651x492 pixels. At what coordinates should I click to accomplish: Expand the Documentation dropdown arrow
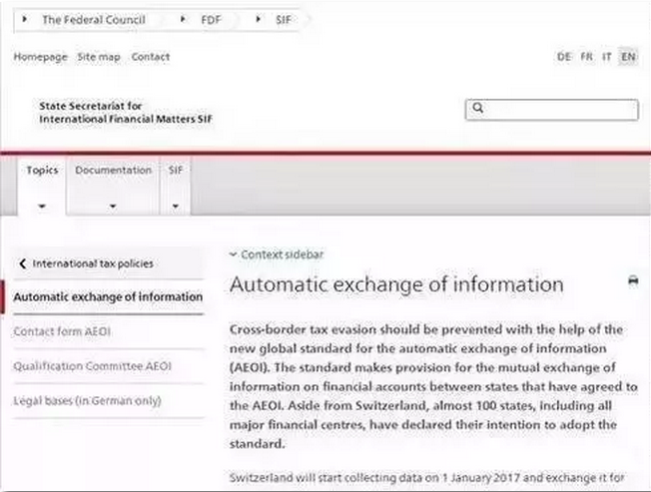click(x=113, y=206)
